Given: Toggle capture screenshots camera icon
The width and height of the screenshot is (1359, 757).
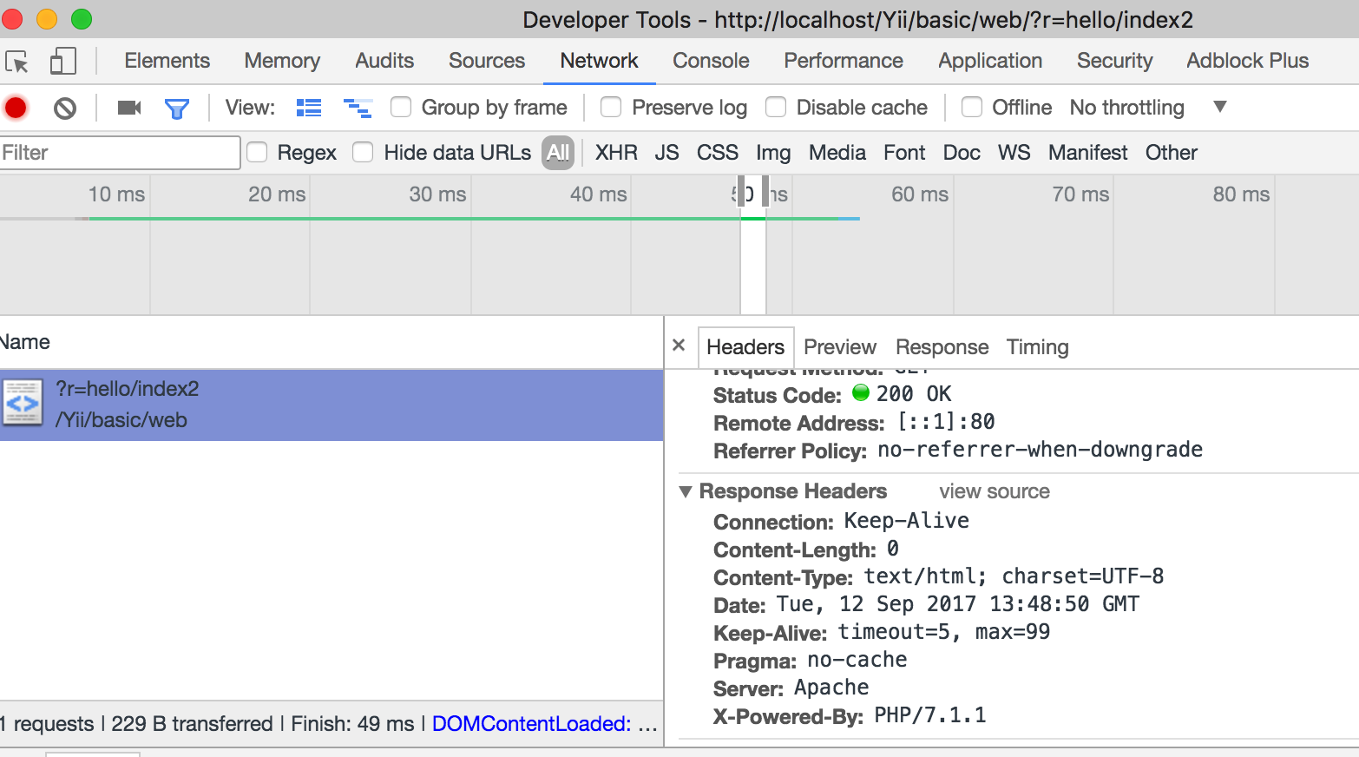Looking at the screenshot, I should (x=129, y=108).
